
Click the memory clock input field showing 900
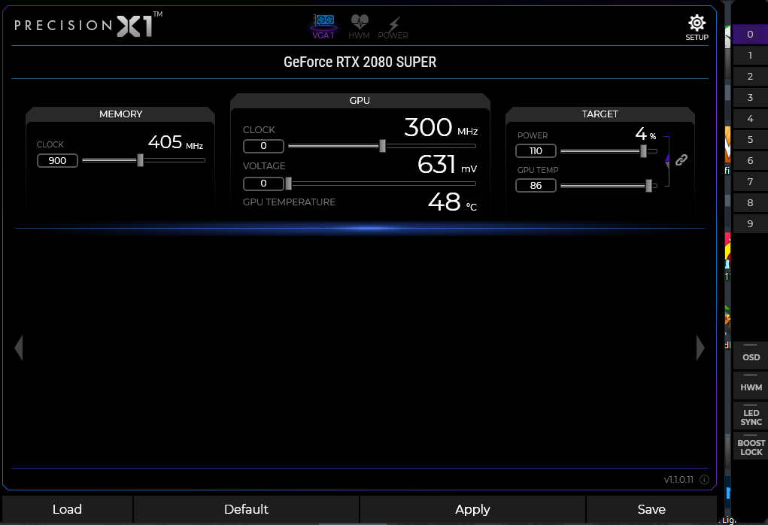[57, 160]
